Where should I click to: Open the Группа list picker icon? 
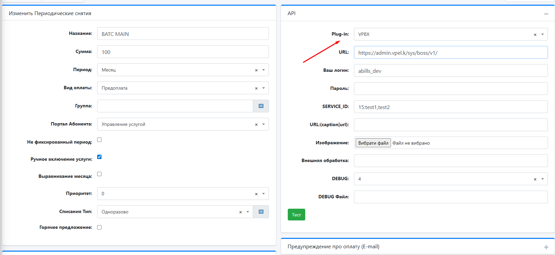coord(261,106)
